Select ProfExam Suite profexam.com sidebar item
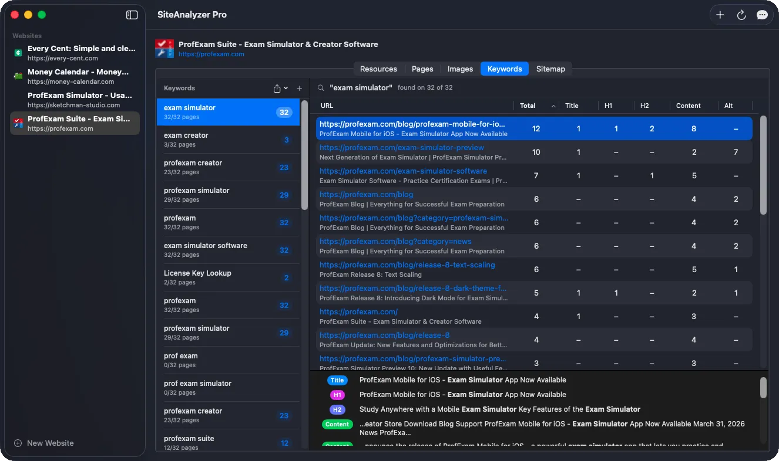 point(75,123)
